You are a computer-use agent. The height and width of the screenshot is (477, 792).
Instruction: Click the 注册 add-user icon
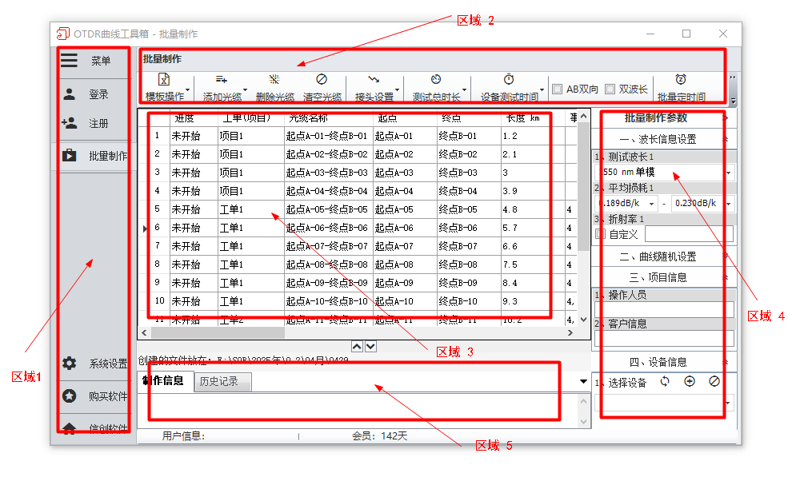pyautogui.click(x=70, y=124)
